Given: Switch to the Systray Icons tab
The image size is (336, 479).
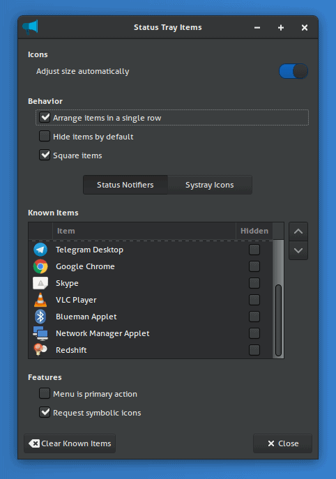Looking at the screenshot, I should [x=210, y=185].
